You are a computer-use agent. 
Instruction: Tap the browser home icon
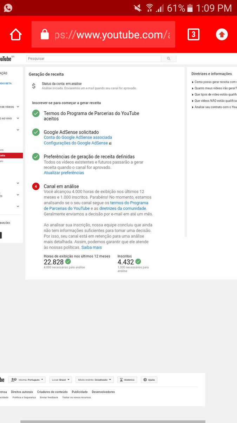click(16, 35)
